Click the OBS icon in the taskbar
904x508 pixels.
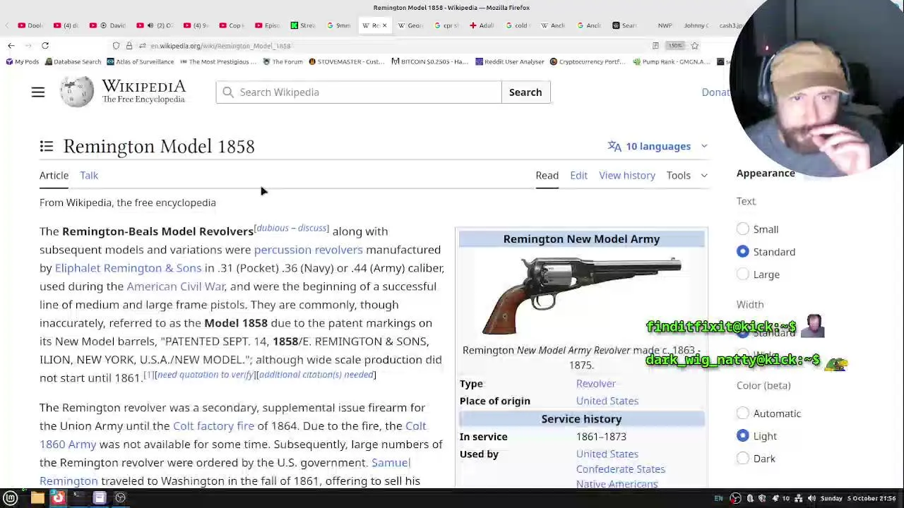tap(120, 498)
